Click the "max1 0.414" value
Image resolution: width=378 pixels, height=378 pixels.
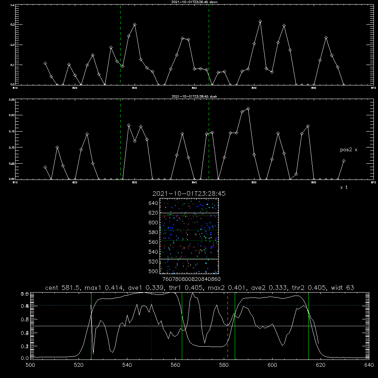pyautogui.click(x=103, y=288)
